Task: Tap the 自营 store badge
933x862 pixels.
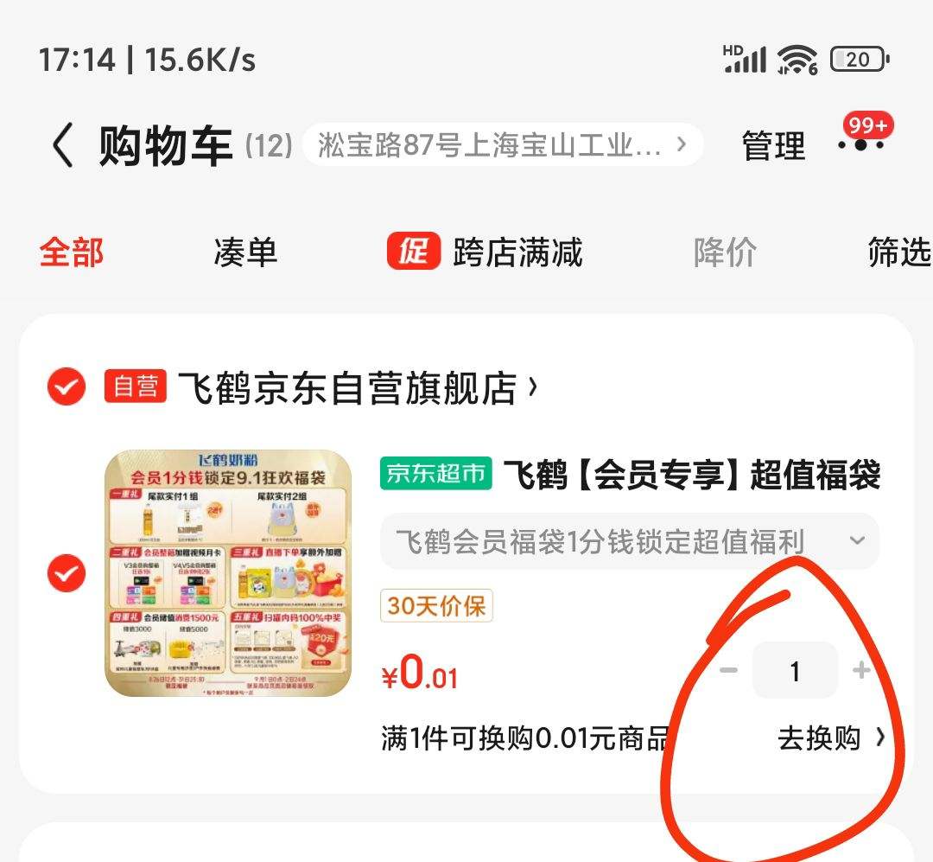Action: [135, 386]
